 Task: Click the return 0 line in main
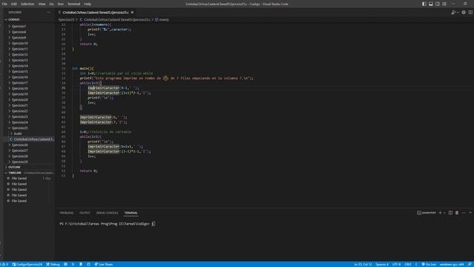pyautogui.click(x=89, y=171)
